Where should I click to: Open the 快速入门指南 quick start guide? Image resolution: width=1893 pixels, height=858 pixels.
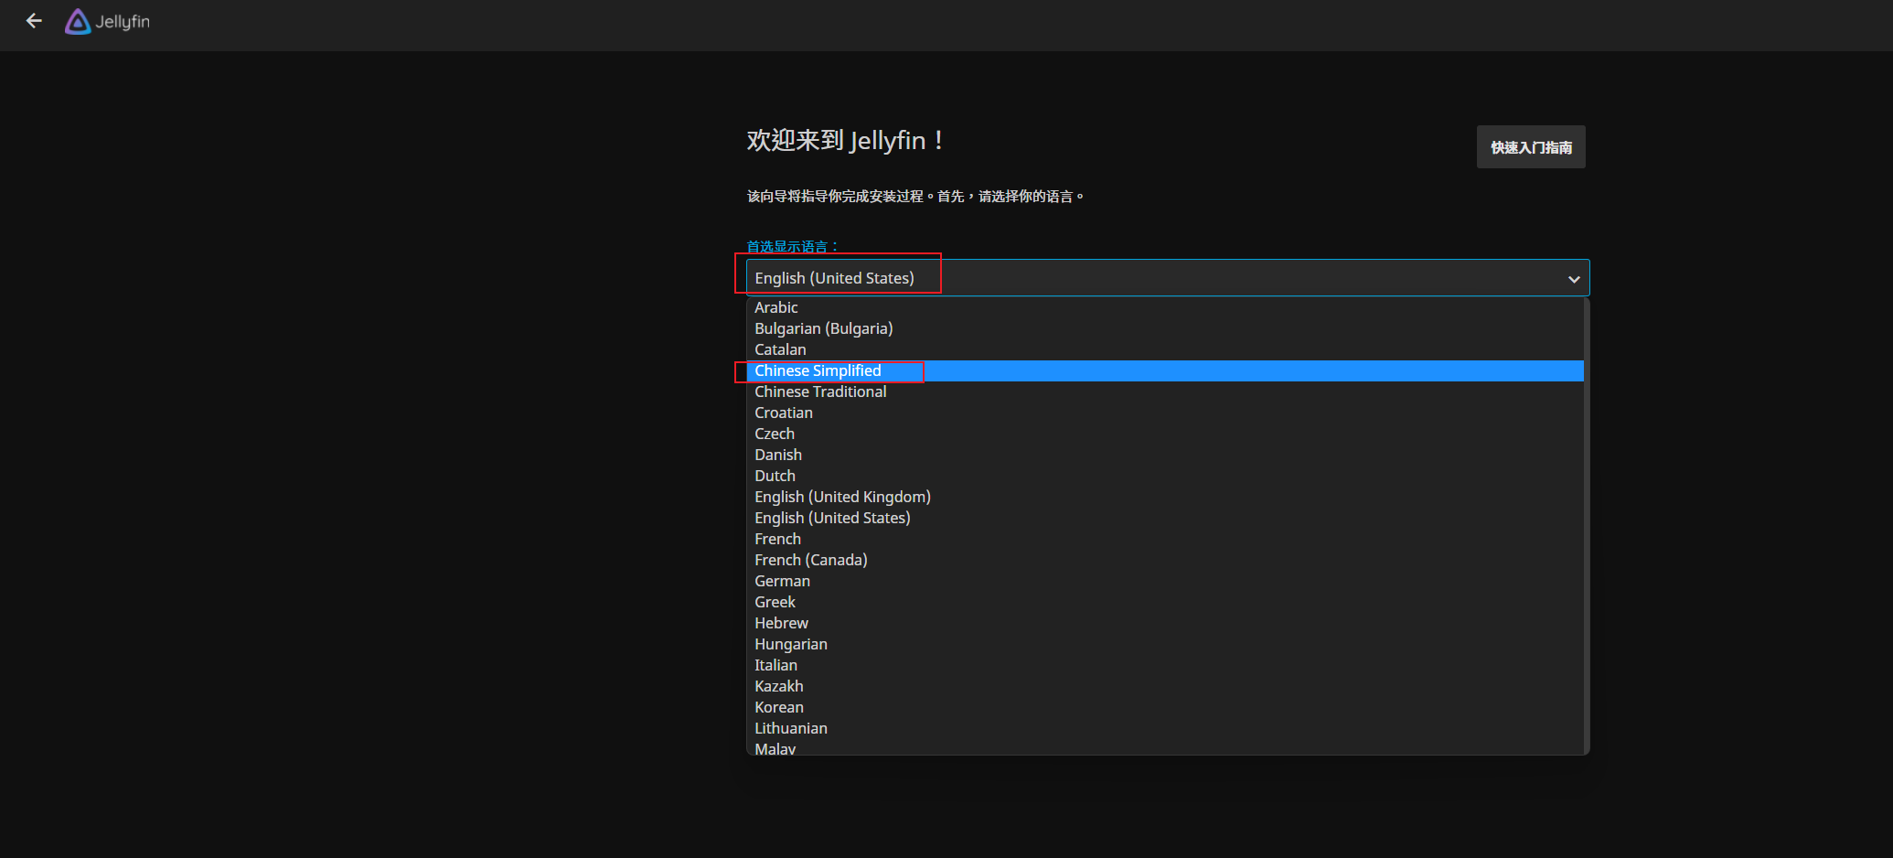coord(1530,146)
